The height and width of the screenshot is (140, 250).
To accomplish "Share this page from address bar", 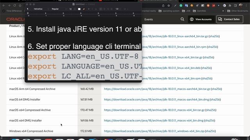I will (163, 6).
